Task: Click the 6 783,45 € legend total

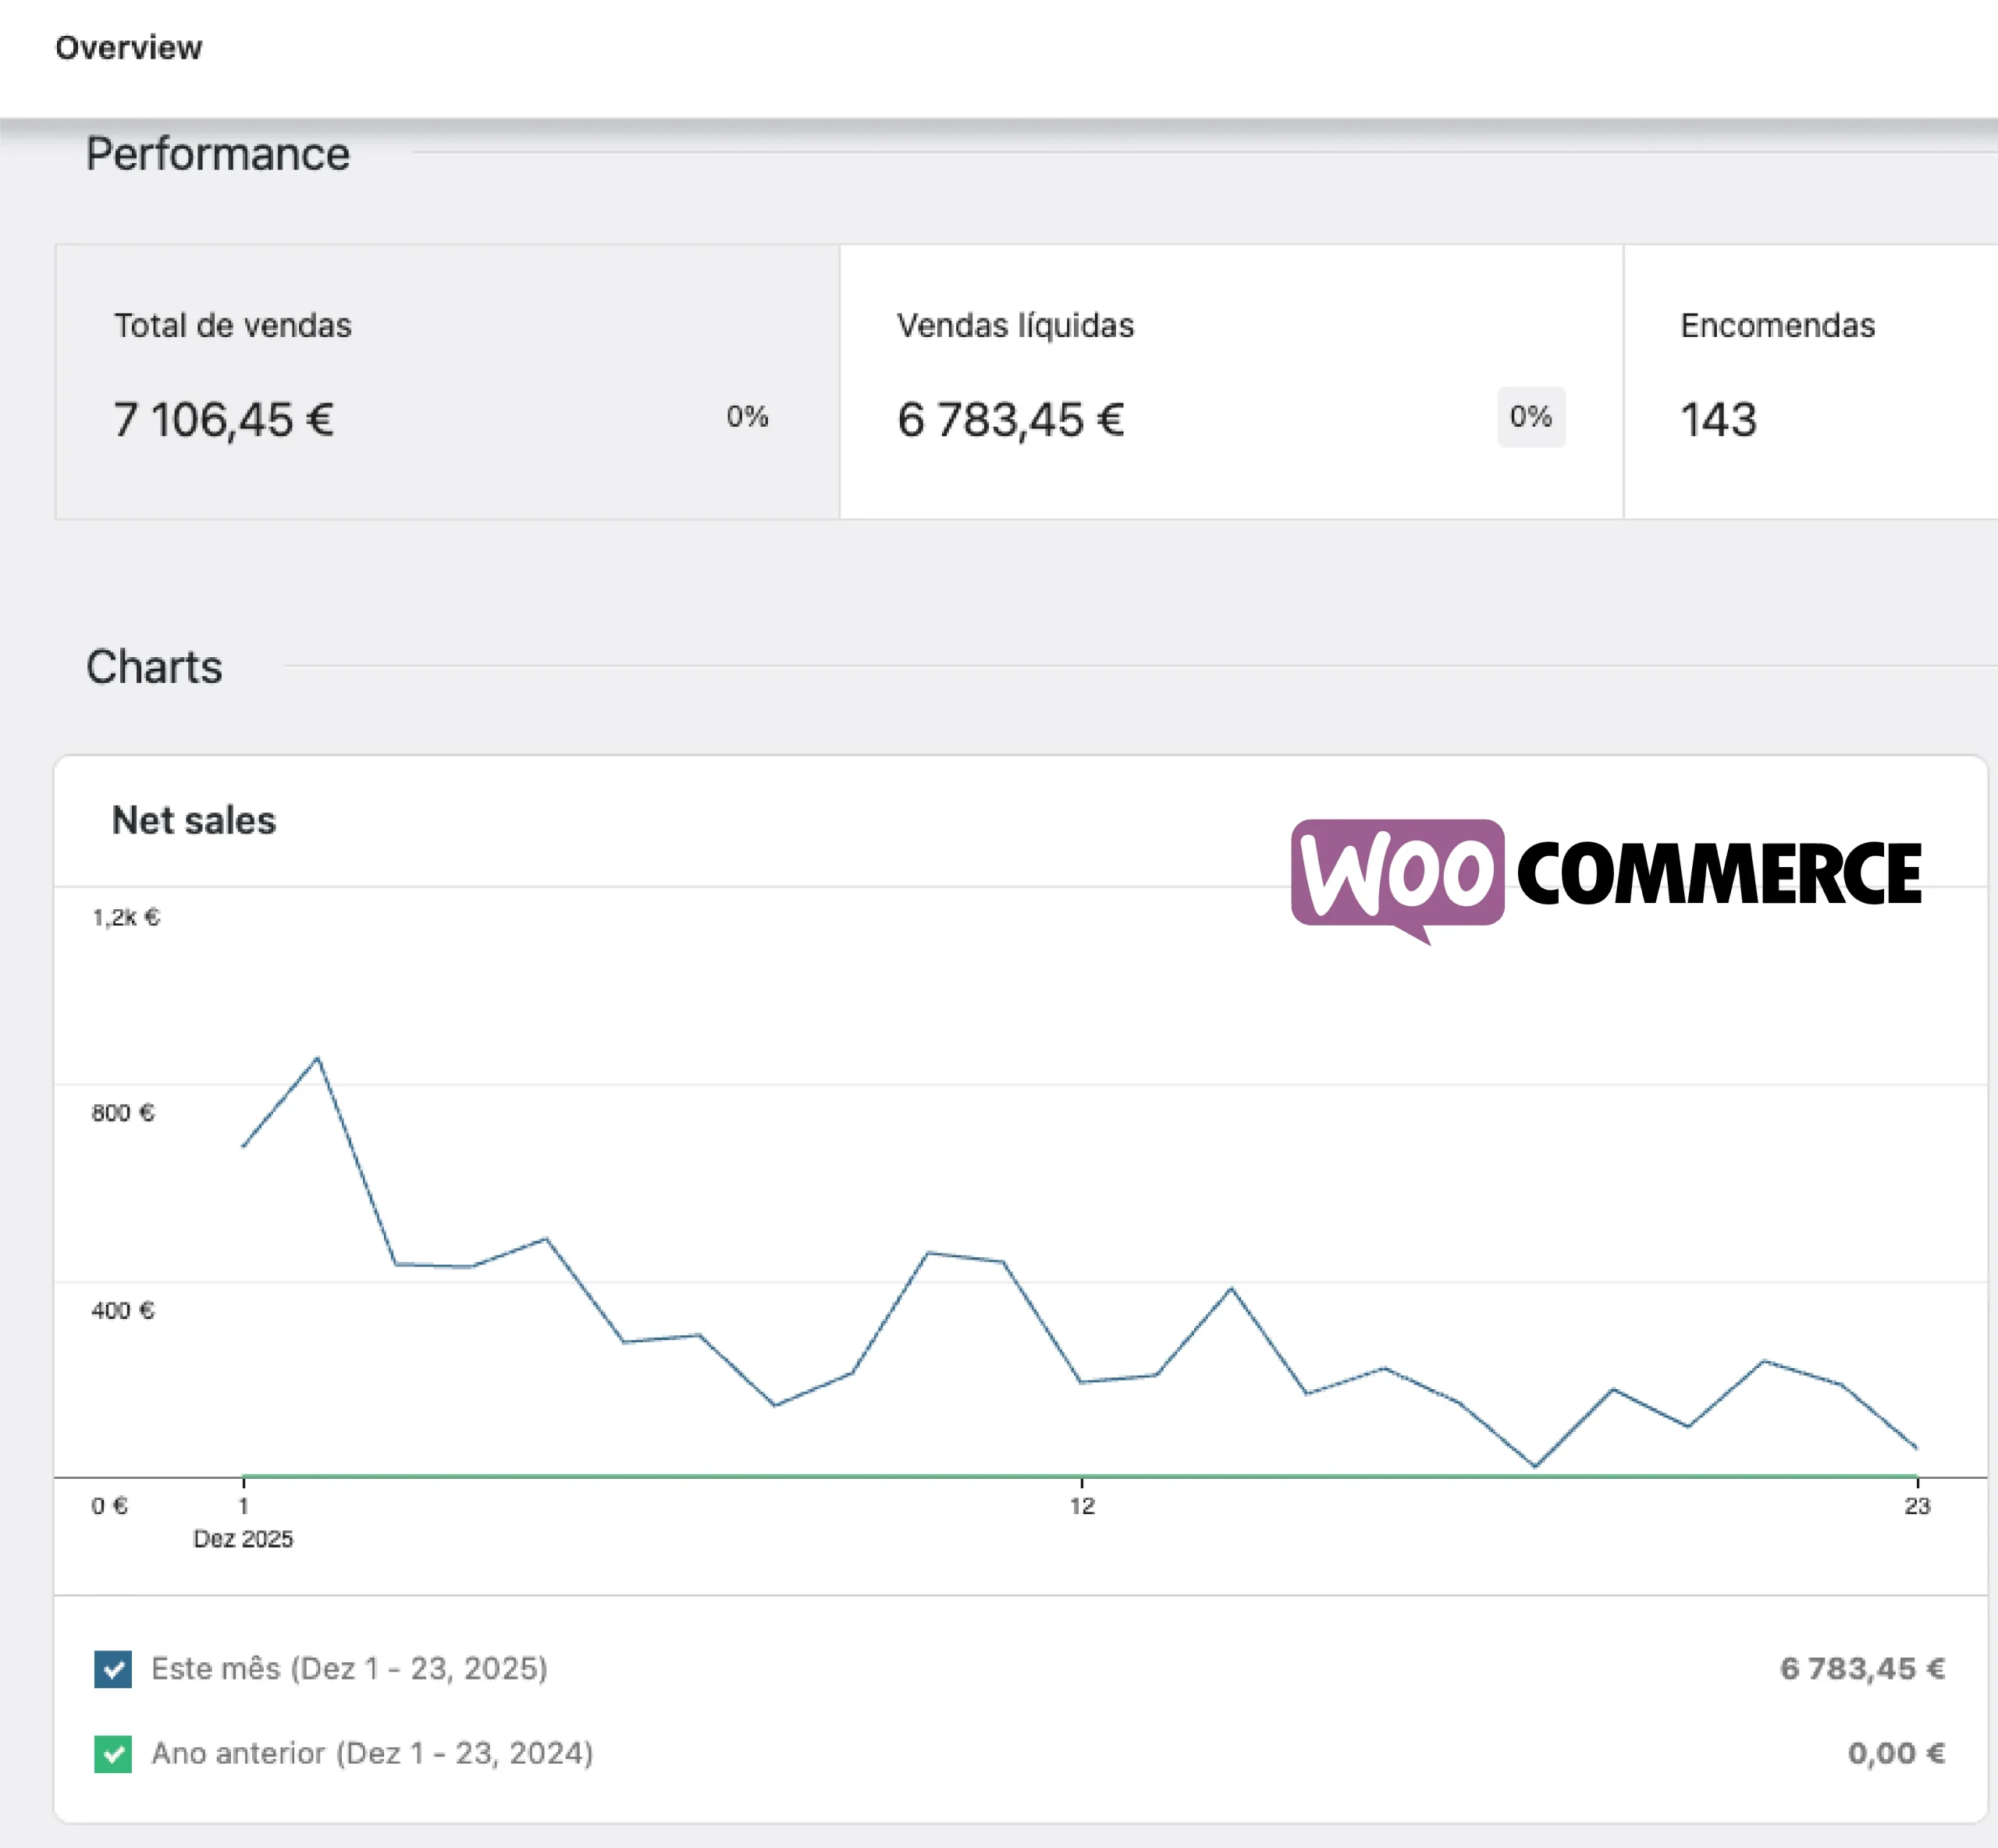Action: 1862,1669
